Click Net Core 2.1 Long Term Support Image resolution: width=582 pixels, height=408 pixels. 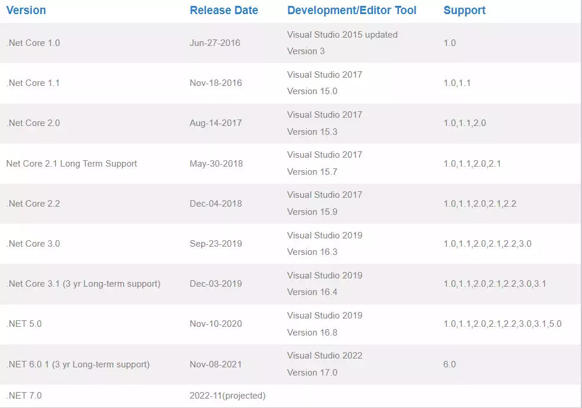click(72, 163)
